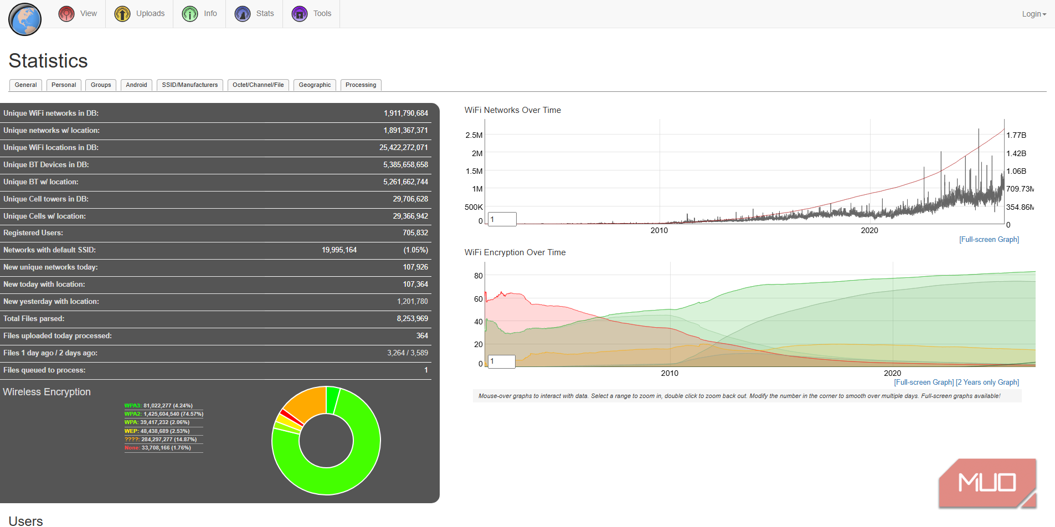Open the Uploads menu
1055x527 pixels.
pos(140,14)
